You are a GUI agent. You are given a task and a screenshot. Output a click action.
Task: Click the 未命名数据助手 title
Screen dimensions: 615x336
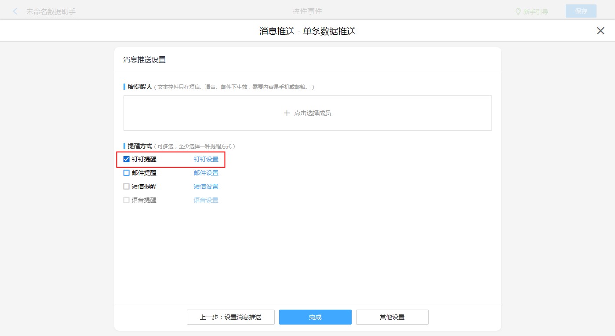pyautogui.click(x=51, y=11)
